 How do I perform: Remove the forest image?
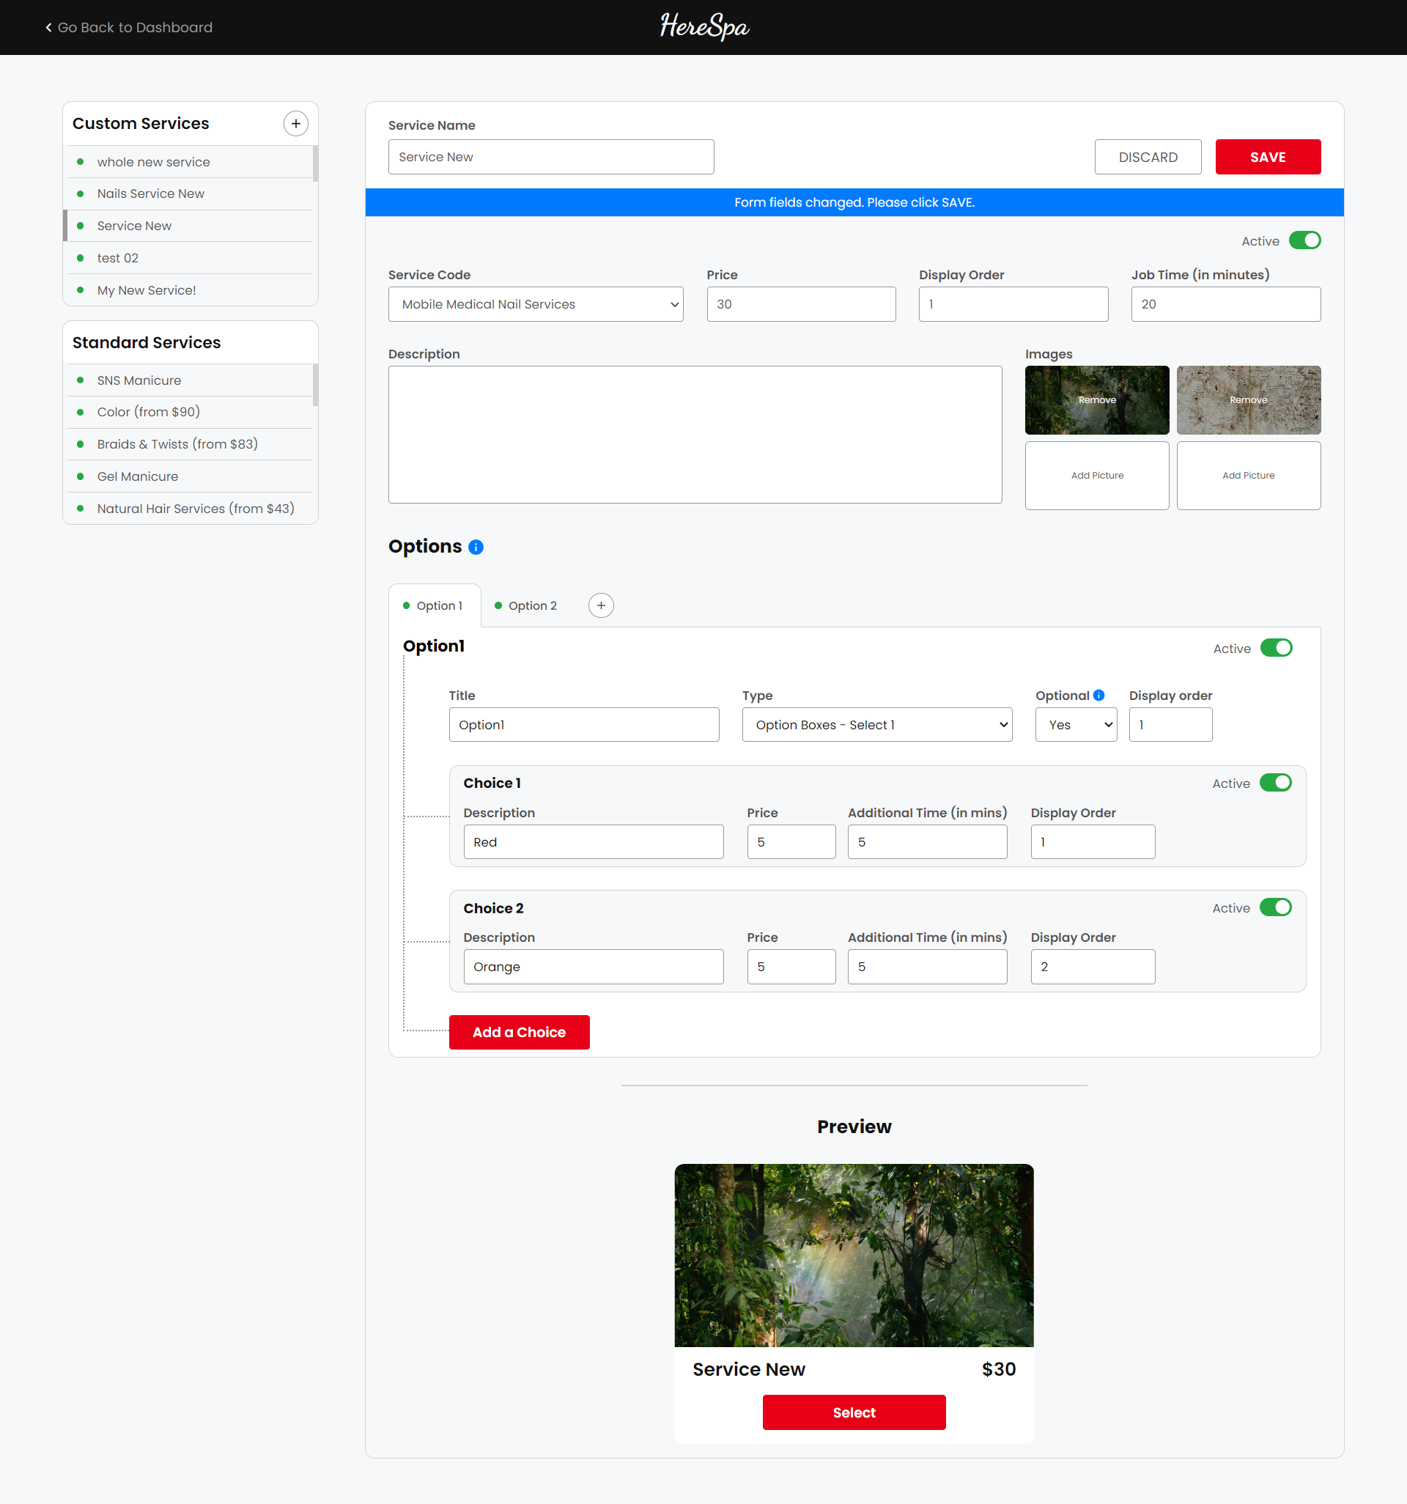click(1098, 400)
